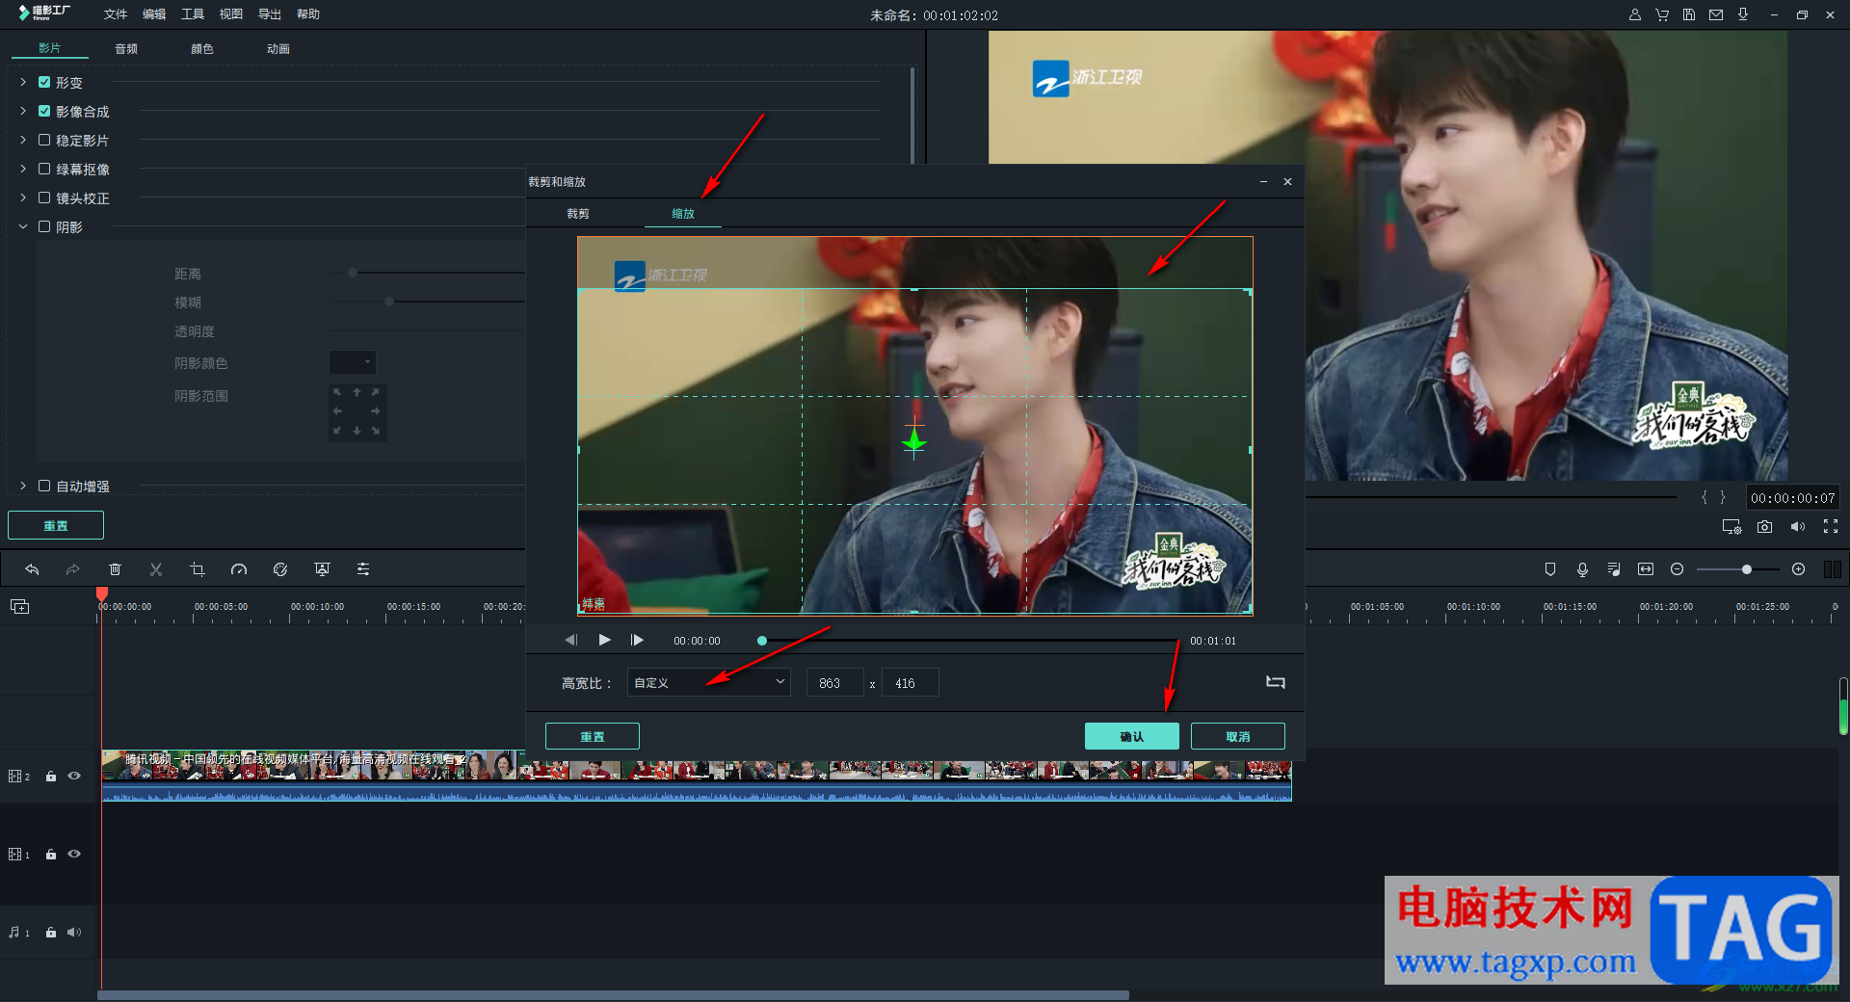This screenshot has height=1002, width=1850.
Task: Open the 文件 menu
Action: coord(116,14)
